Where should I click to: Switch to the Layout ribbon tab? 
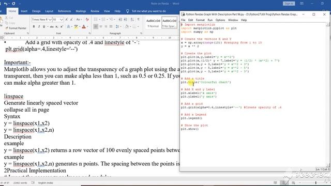pos(49,11)
